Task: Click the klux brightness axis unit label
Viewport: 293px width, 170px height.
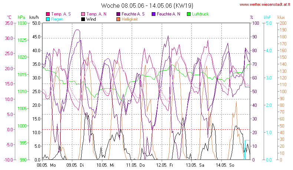Action: [281, 17]
